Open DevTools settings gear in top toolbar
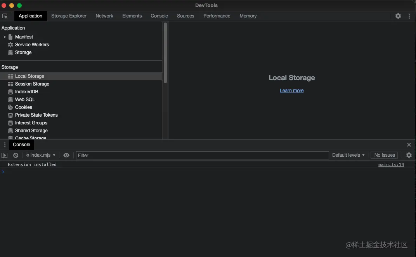Screen dimensions: 416x257 pyautogui.click(x=398, y=16)
